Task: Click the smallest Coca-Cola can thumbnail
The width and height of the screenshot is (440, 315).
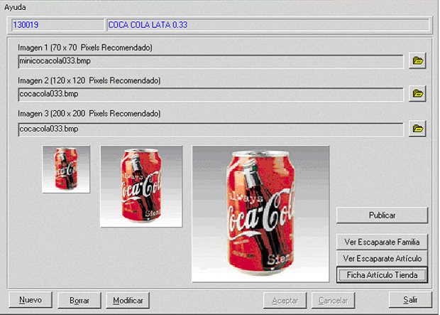Action: [x=66, y=169]
